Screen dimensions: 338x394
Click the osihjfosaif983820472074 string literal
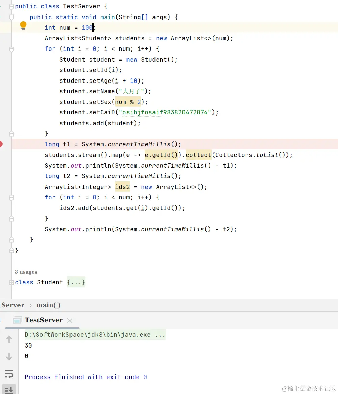(x=165, y=112)
